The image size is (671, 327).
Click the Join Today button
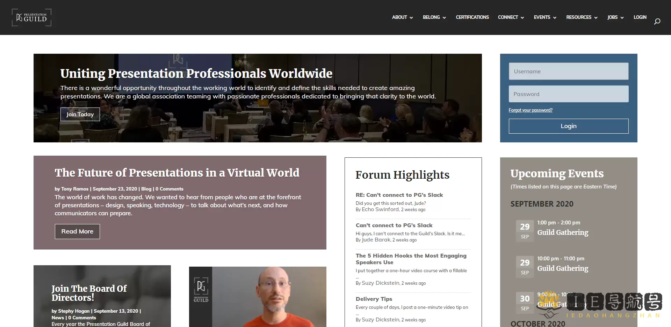tap(80, 114)
